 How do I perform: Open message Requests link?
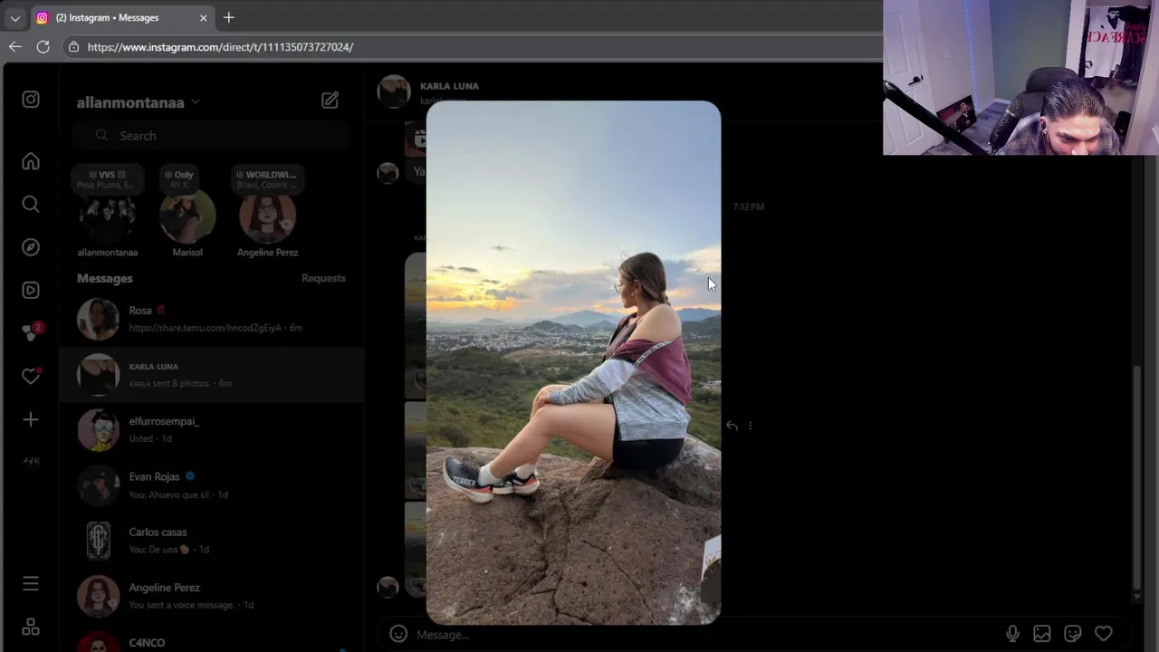tap(323, 278)
